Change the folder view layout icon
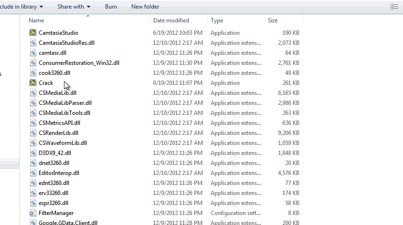Viewport: 403px width, 225px height. pos(394,7)
